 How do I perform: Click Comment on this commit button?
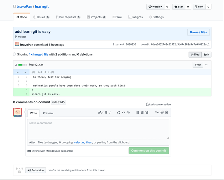(148, 151)
